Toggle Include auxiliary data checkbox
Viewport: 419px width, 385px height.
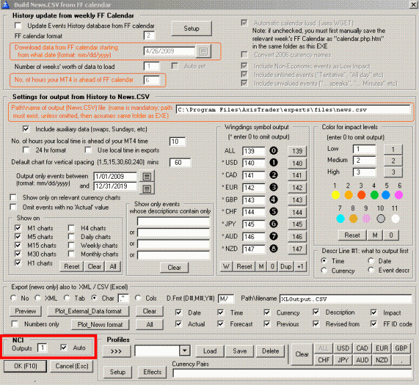click(26, 129)
